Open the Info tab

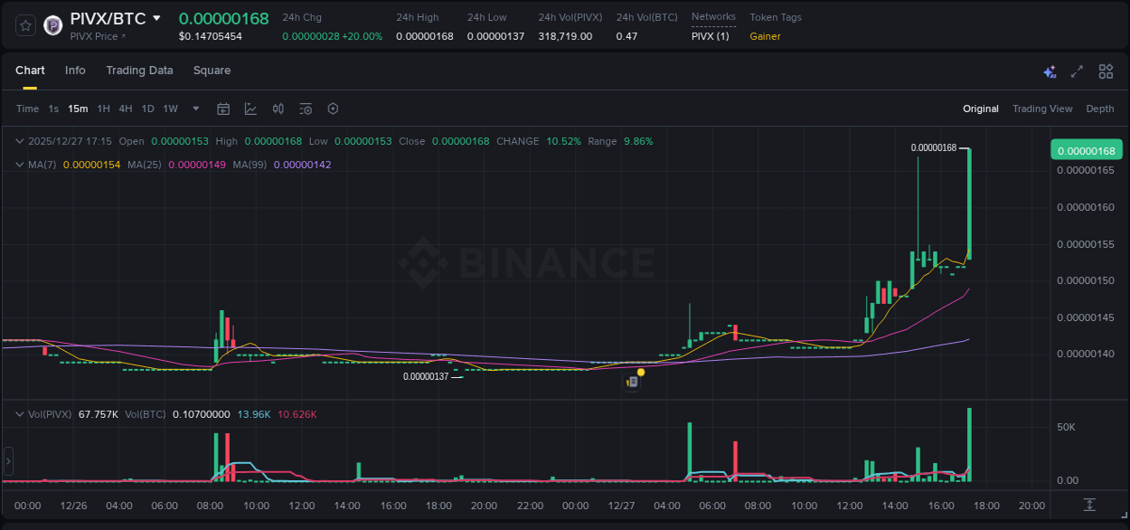75,71
